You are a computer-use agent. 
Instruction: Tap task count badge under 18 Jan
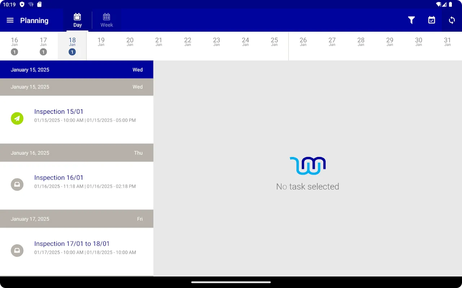click(x=72, y=52)
